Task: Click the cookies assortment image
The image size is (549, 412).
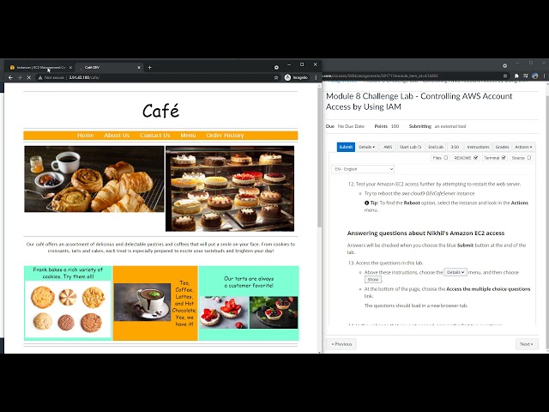Action: [x=68, y=309]
